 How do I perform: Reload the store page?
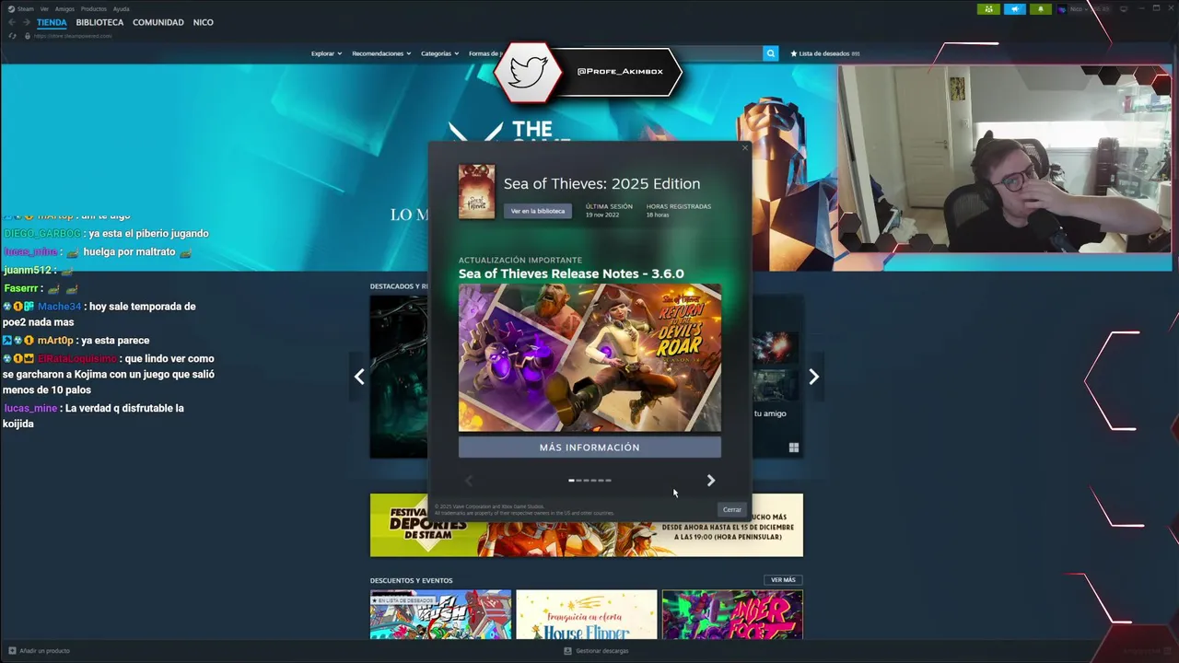(x=13, y=36)
